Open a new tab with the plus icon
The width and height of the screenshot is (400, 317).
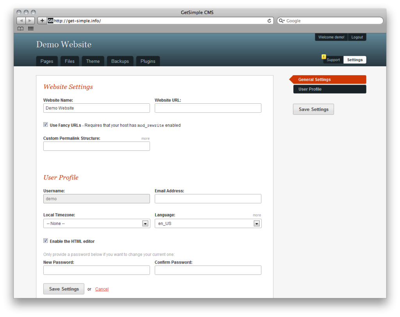(42, 20)
